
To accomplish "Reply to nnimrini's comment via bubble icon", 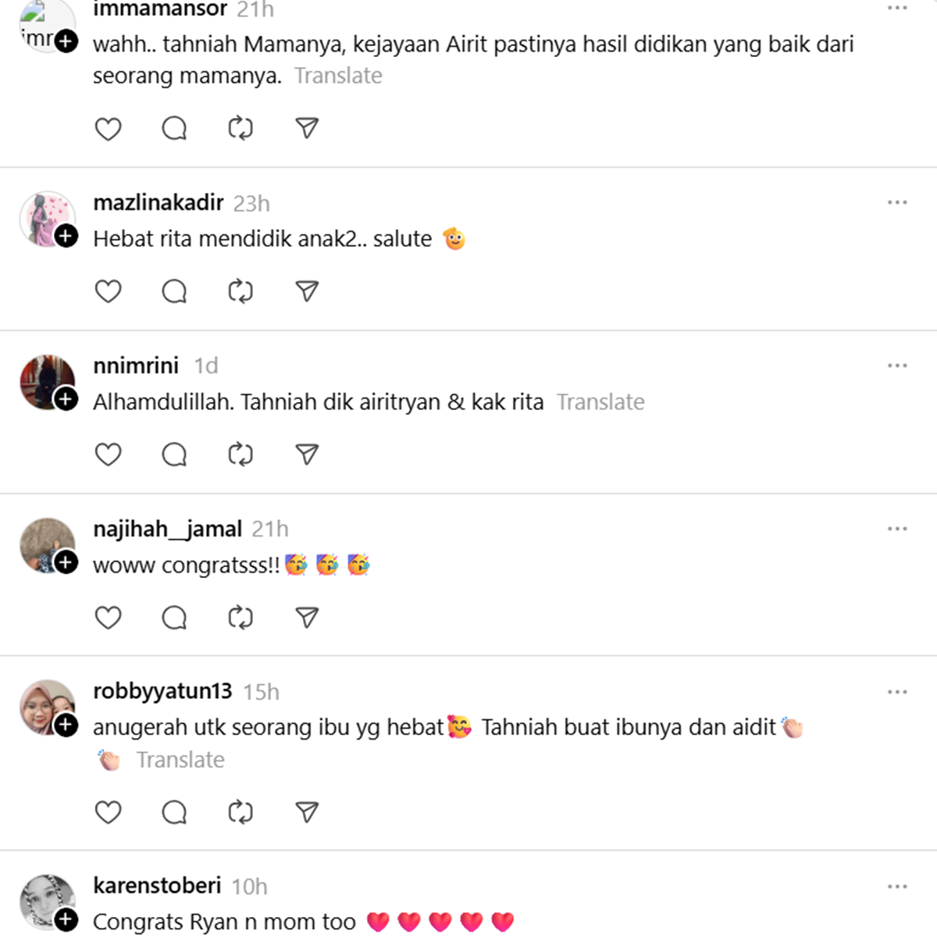I will click(174, 455).
